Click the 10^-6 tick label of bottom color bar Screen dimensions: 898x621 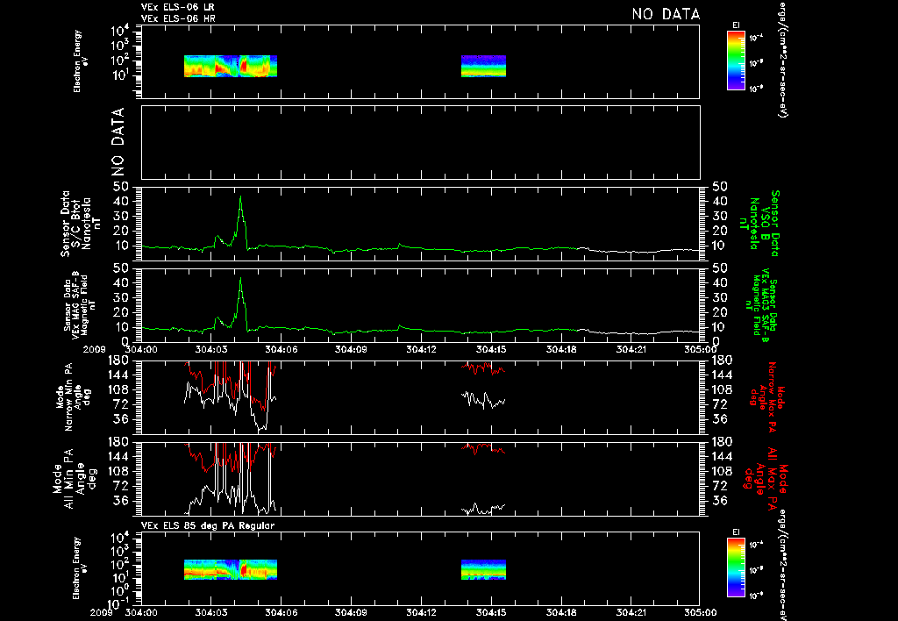[x=757, y=596]
